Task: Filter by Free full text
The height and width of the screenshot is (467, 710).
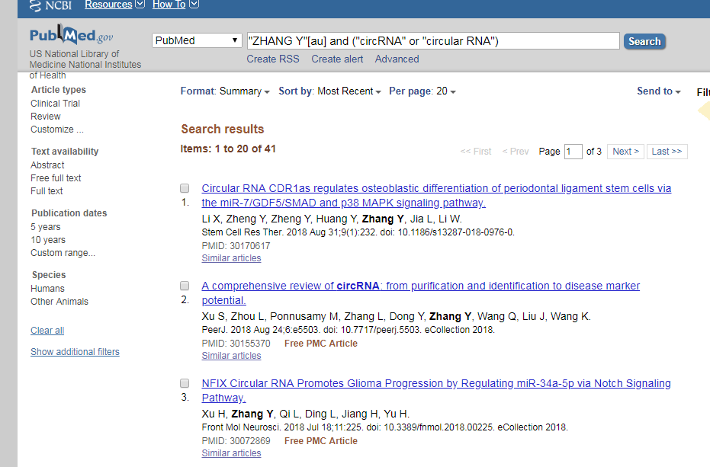Action: [56, 178]
